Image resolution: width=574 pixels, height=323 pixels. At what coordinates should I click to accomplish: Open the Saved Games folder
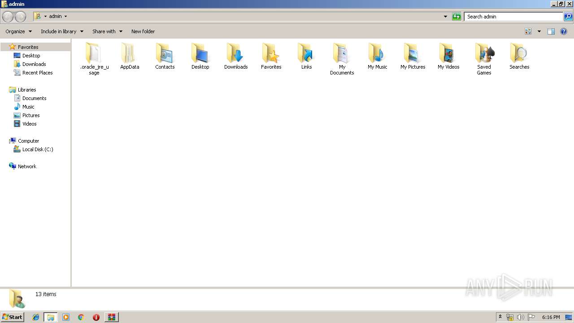click(484, 59)
